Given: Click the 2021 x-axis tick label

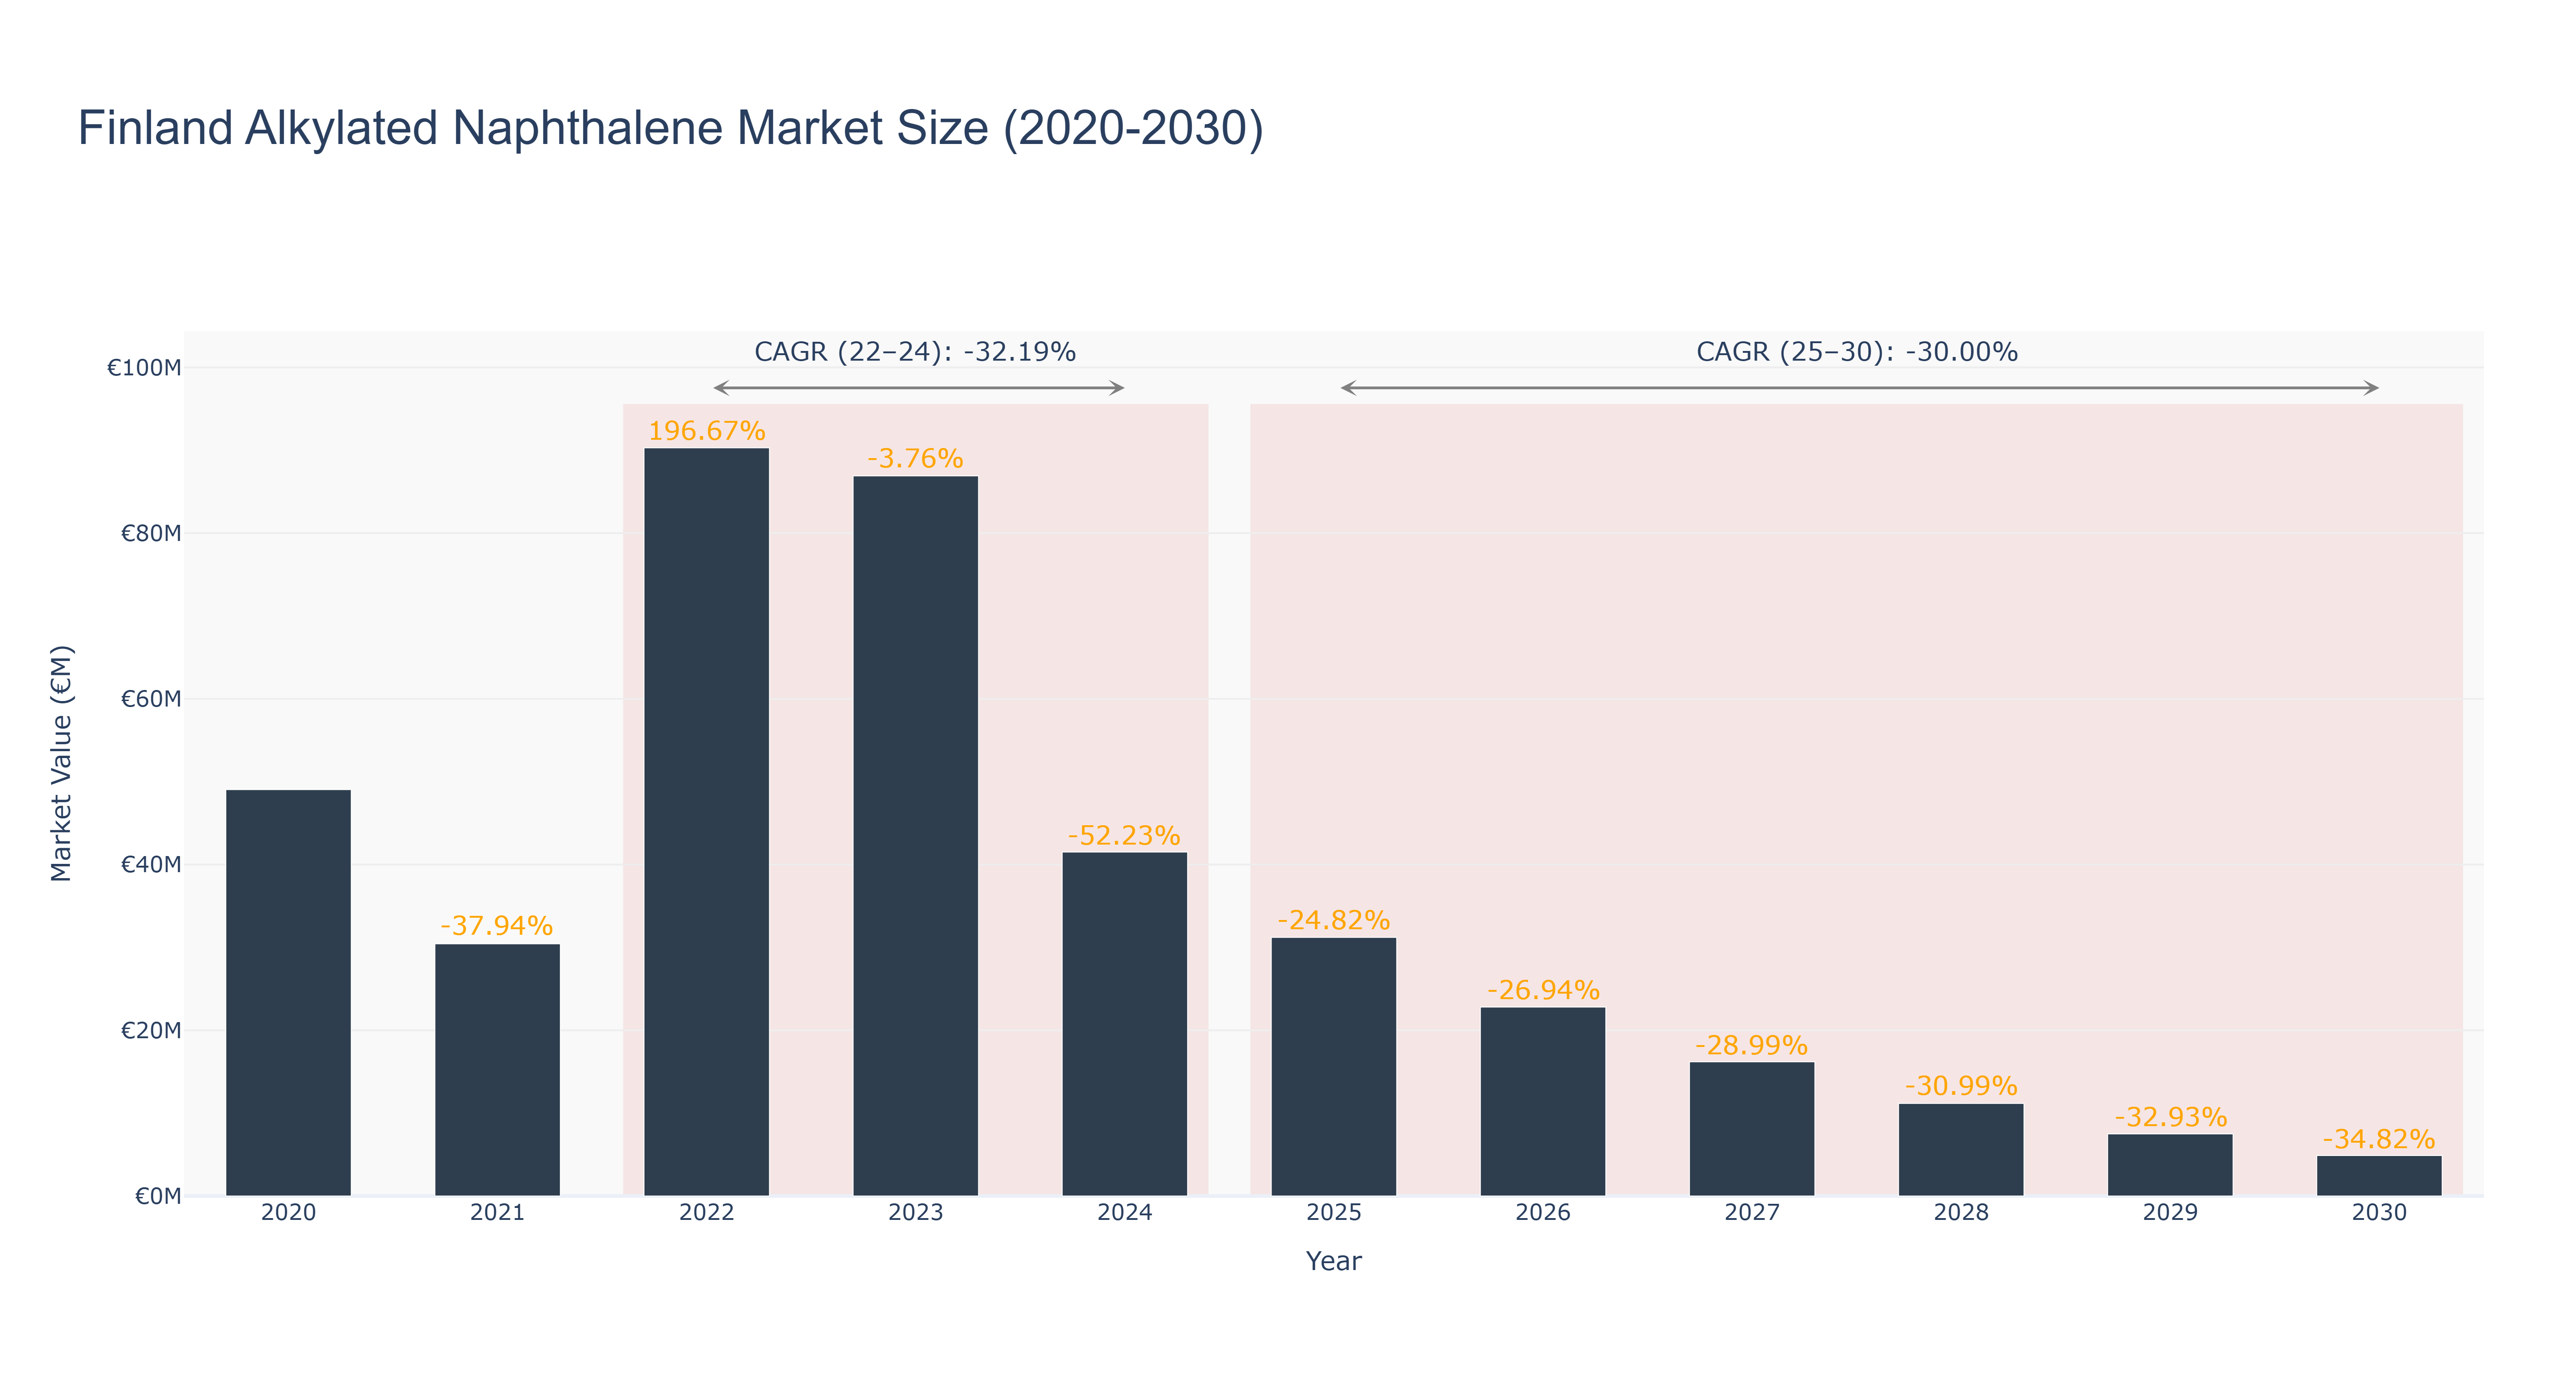Looking at the screenshot, I should [x=497, y=1213].
